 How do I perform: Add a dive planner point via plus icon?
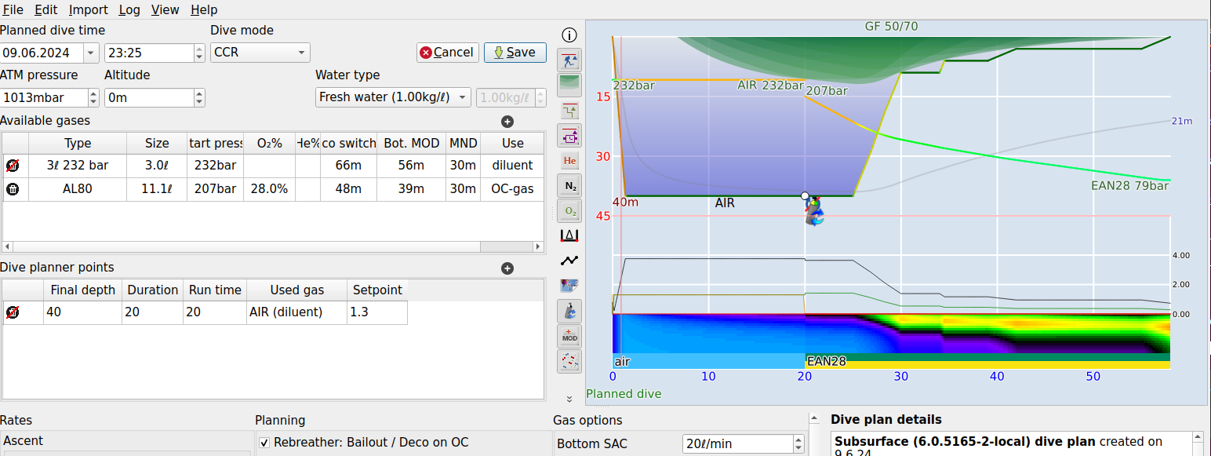[507, 268]
